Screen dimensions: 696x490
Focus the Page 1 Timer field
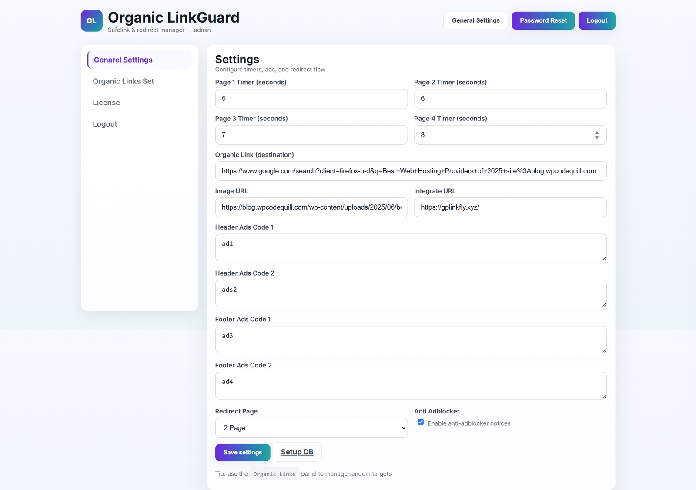click(311, 99)
